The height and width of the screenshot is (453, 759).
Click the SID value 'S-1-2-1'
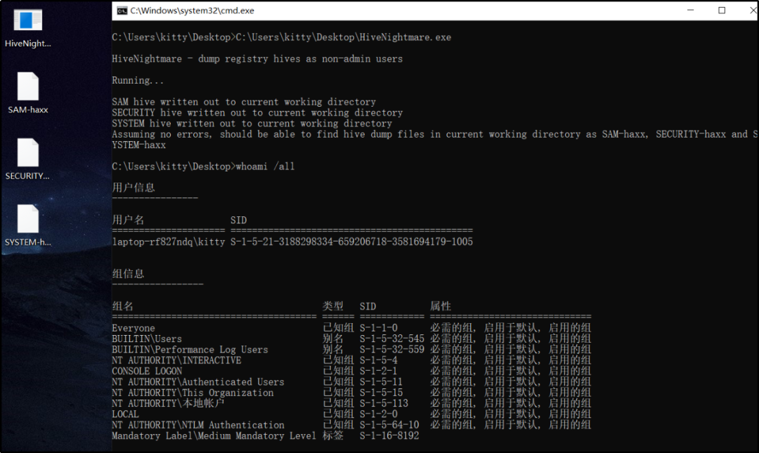[379, 372]
